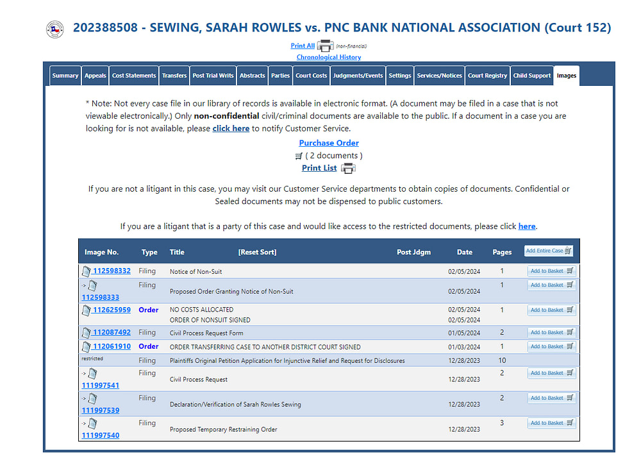The height and width of the screenshot is (468, 641).
Task: Click the Add Entire Case button
Action: click(549, 251)
